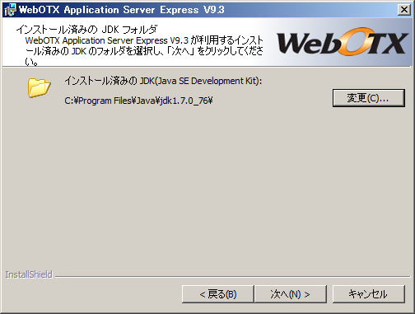Go back with the < 戻る(B) button

tap(218, 294)
